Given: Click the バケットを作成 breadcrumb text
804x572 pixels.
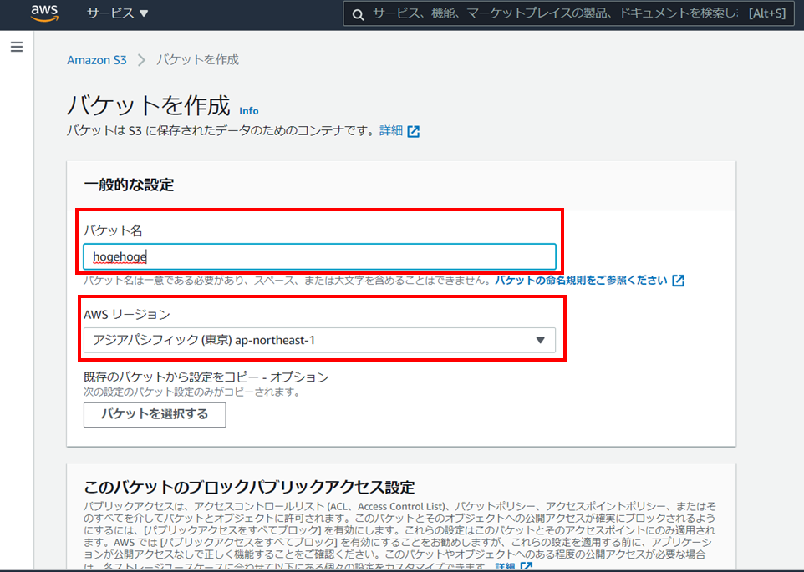Looking at the screenshot, I should [197, 60].
